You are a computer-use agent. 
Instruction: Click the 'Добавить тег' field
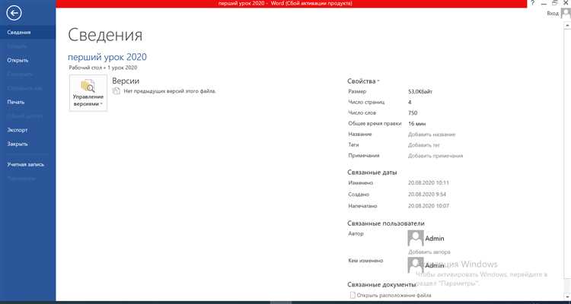pyautogui.click(x=424, y=145)
